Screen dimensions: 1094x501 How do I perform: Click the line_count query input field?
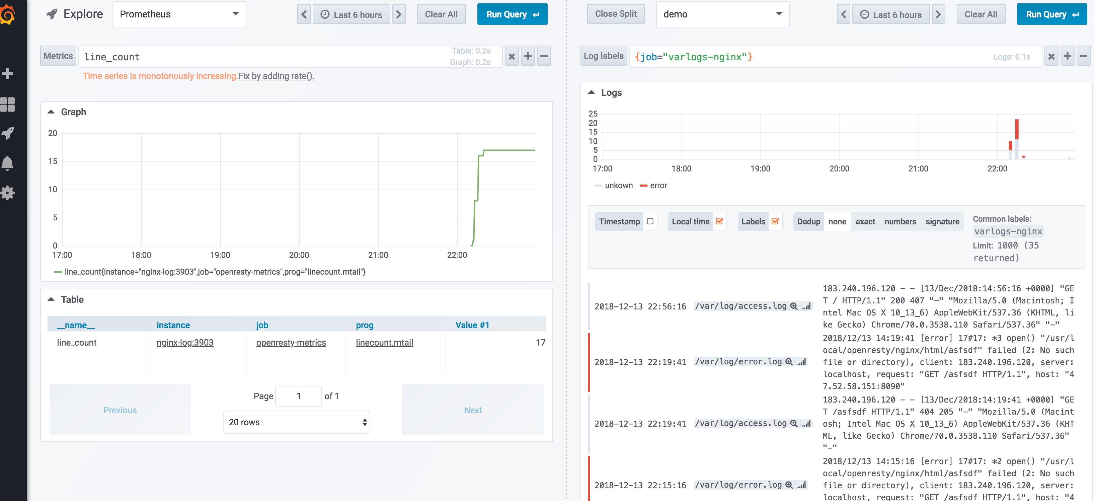pyautogui.click(x=291, y=57)
